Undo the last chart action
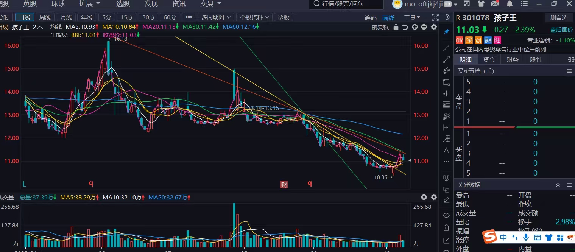This screenshot has width=575, height=252. (405, 27)
